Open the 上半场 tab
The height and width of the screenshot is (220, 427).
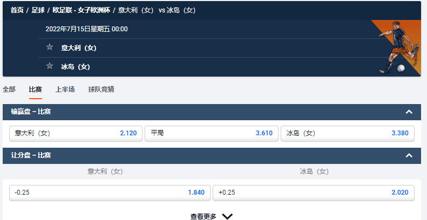(x=65, y=90)
